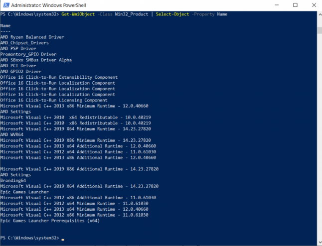Click the Promontory_GPIO Driver line
This screenshot has height=246, width=322.
tap(28, 54)
